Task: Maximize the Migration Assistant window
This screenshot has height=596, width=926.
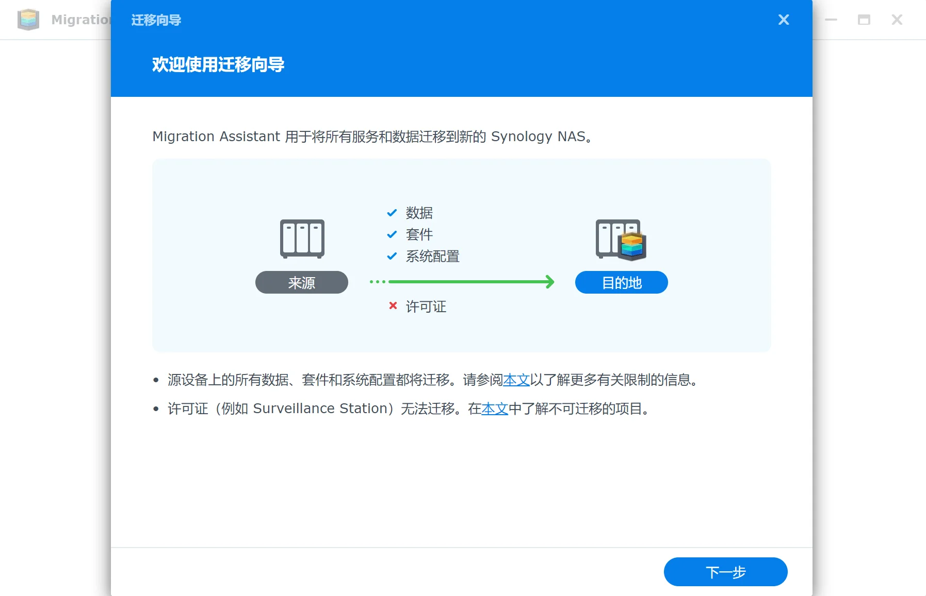Action: pos(864,20)
